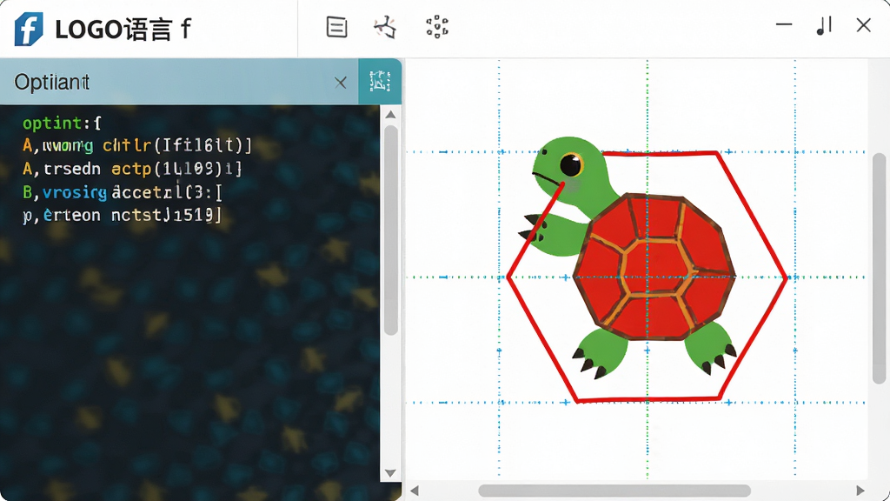This screenshot has height=501, width=890.
Task: Click the turtle's red shell on canvas
Action: pos(654,268)
